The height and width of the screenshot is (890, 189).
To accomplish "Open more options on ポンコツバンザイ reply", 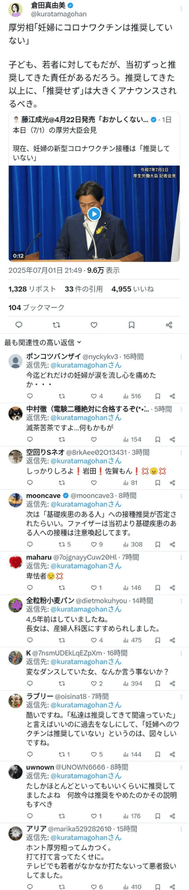I will point(181,357).
